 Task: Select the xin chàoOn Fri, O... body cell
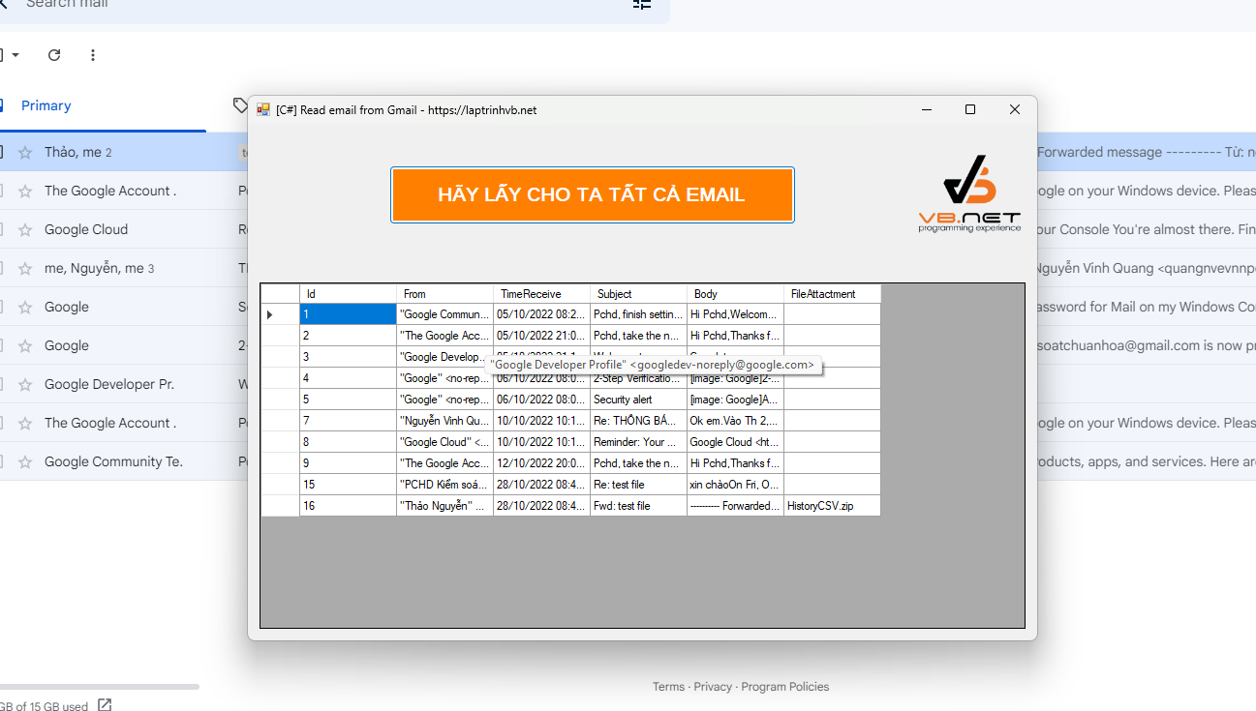coord(735,485)
